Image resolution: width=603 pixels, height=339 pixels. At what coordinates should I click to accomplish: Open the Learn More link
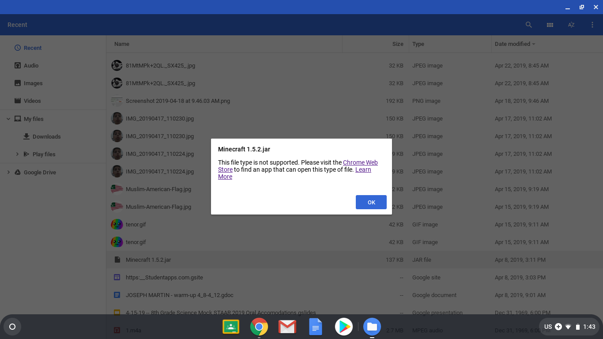(363, 169)
